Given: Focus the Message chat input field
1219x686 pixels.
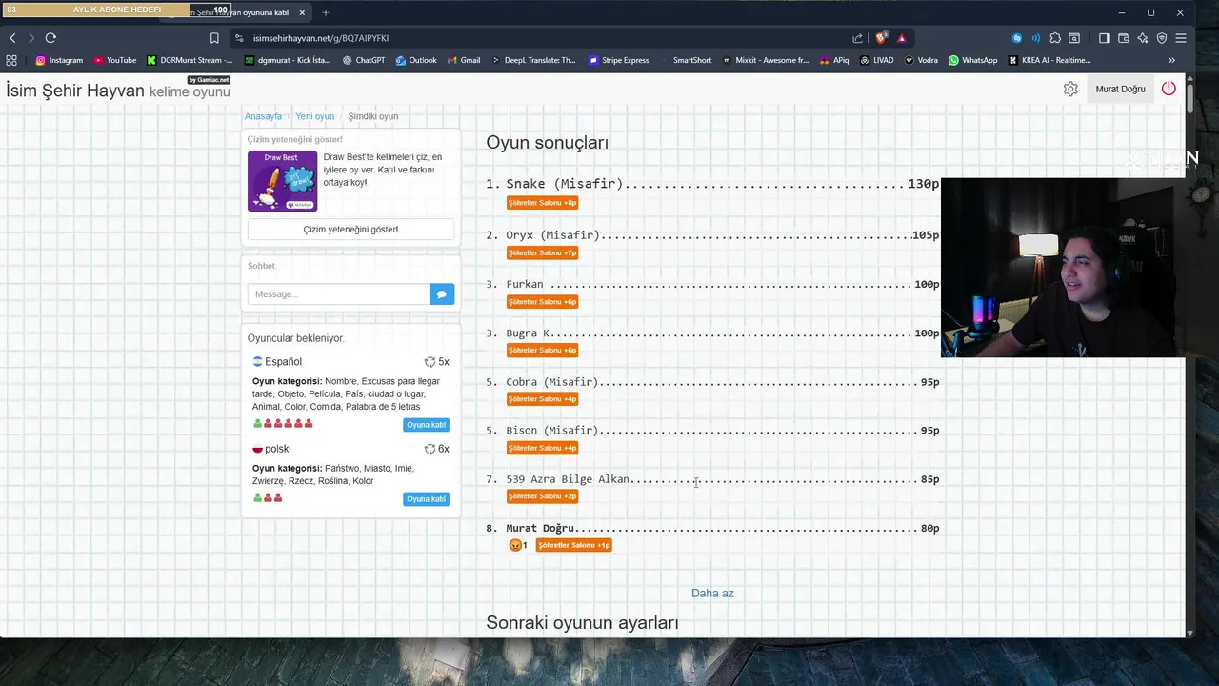Looking at the screenshot, I should click(338, 294).
